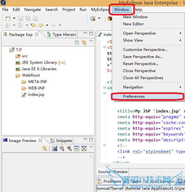Select the 1.0 project node

[x=15, y=50]
